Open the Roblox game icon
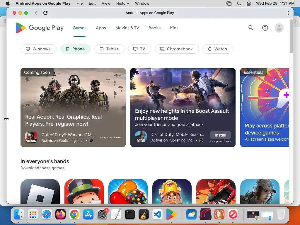Screen dimensions: 300x225 pos(40,191)
